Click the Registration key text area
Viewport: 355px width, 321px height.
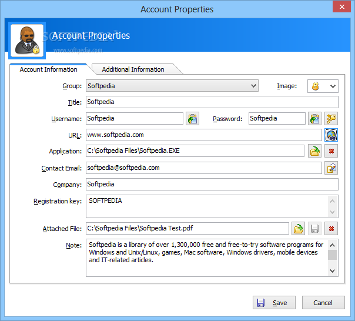(x=207, y=206)
